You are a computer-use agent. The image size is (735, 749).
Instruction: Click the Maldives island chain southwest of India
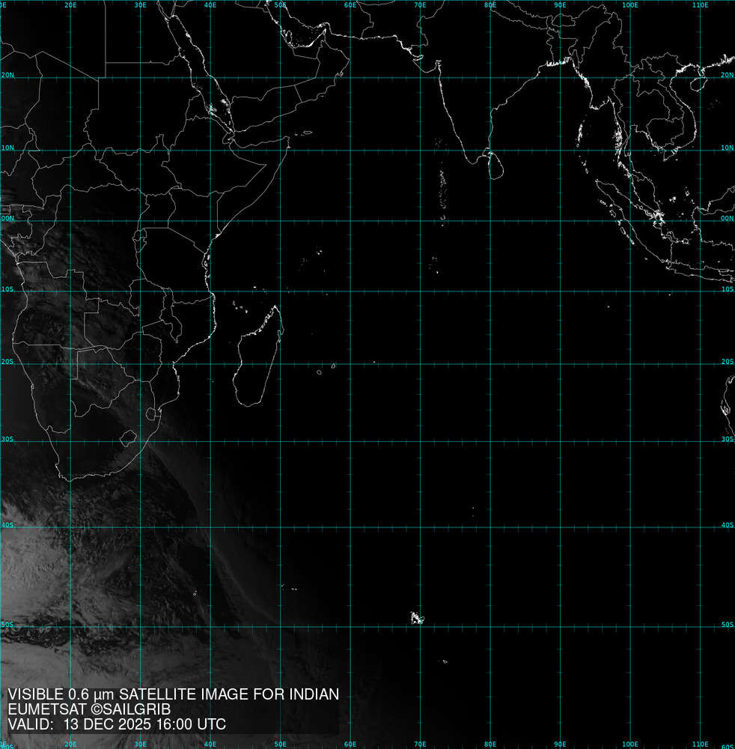tap(442, 180)
